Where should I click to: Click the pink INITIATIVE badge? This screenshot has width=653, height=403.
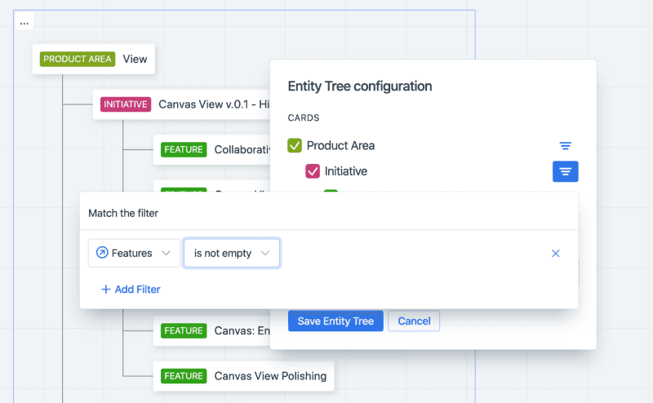[x=126, y=104]
